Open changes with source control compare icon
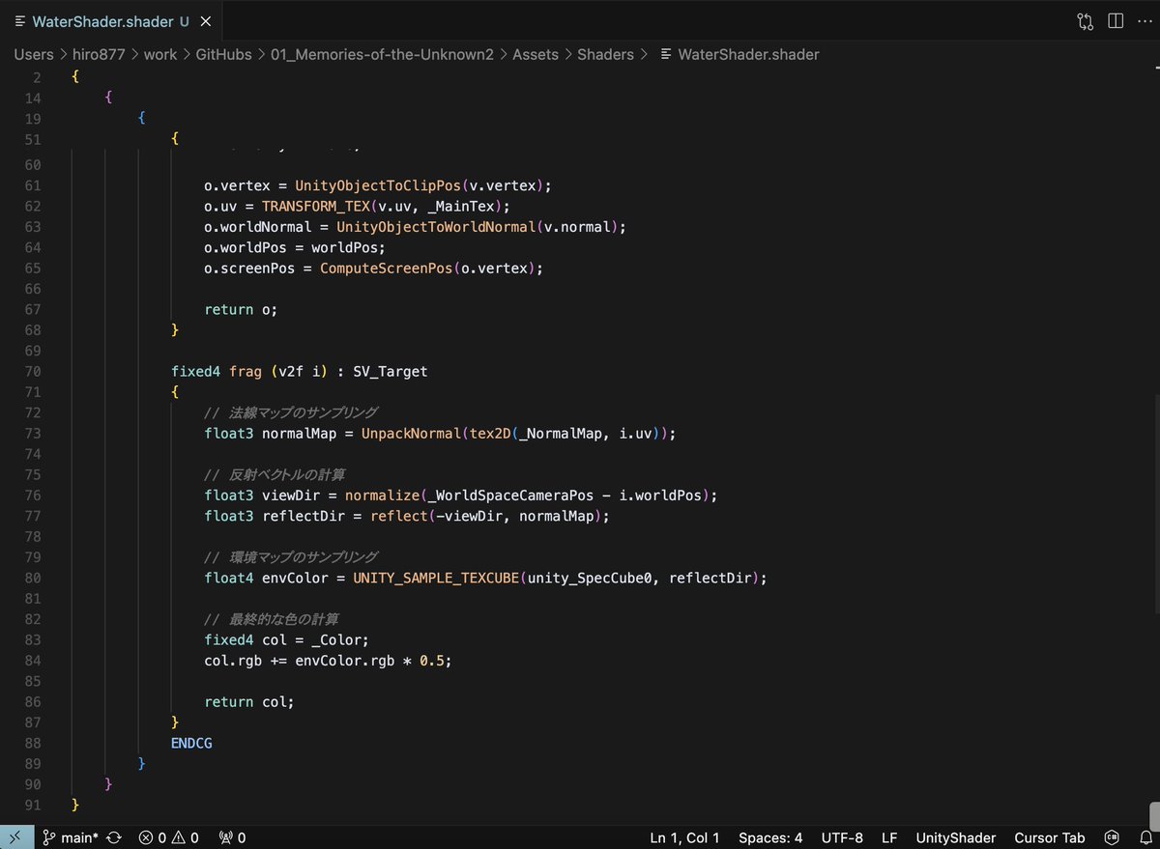This screenshot has height=849, width=1160. [1086, 21]
